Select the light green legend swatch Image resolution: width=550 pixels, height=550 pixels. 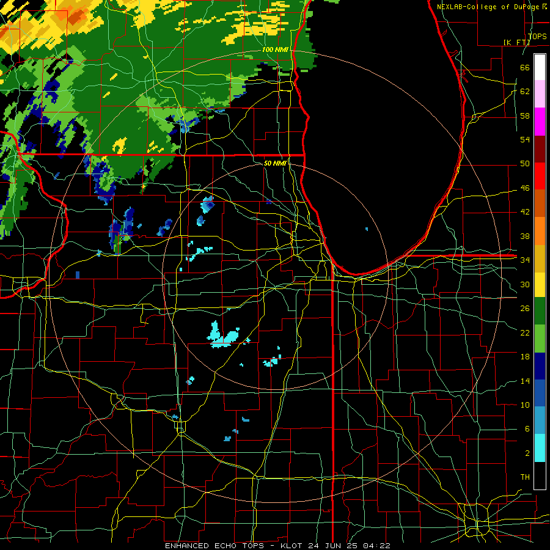tap(540, 339)
